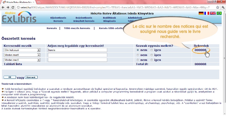Select 'igen' radio in third search row

point(152,60)
